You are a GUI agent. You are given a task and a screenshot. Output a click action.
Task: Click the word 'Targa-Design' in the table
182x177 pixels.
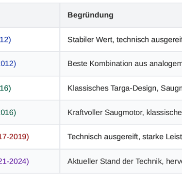point(134,88)
